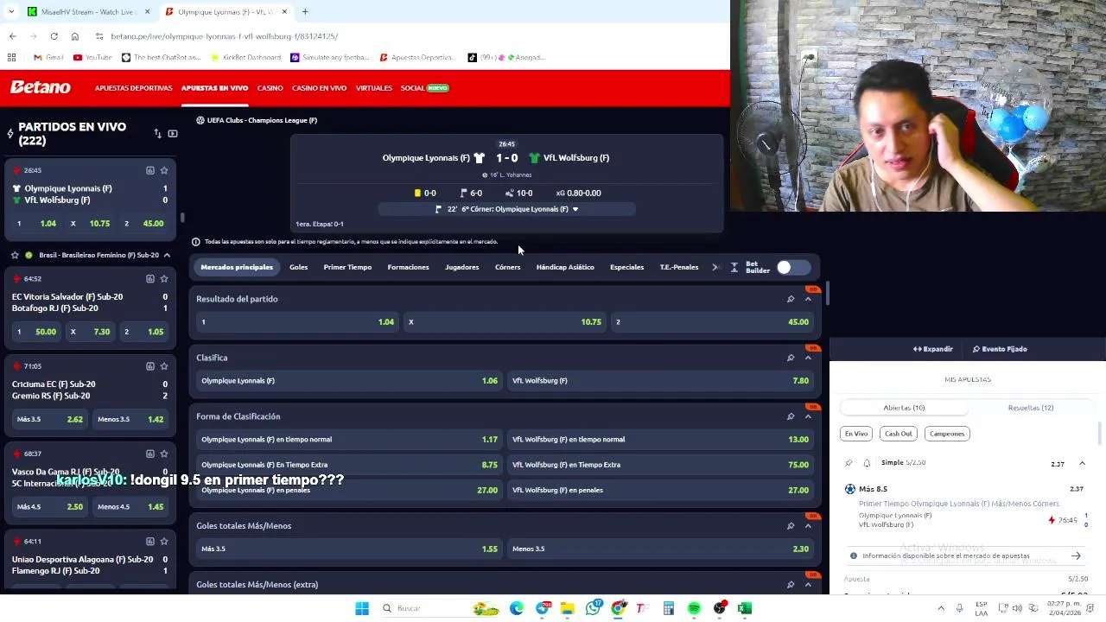Select sidebar odd 50.00 for EC Vitoria Salvador
The width and height of the screenshot is (1106, 622).
point(35,332)
